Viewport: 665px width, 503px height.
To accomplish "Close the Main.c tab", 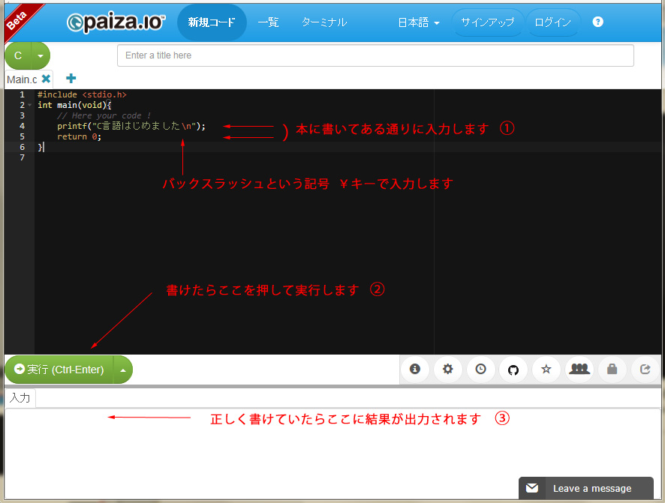I will pyautogui.click(x=46, y=79).
